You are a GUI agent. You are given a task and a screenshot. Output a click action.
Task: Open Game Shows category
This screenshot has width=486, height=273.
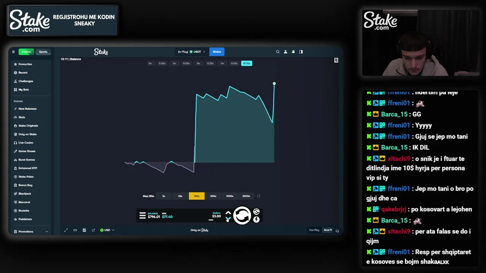pos(27,151)
